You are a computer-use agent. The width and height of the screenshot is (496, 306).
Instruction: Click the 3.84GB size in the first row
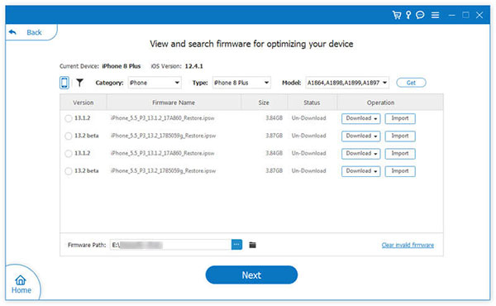[274, 118]
